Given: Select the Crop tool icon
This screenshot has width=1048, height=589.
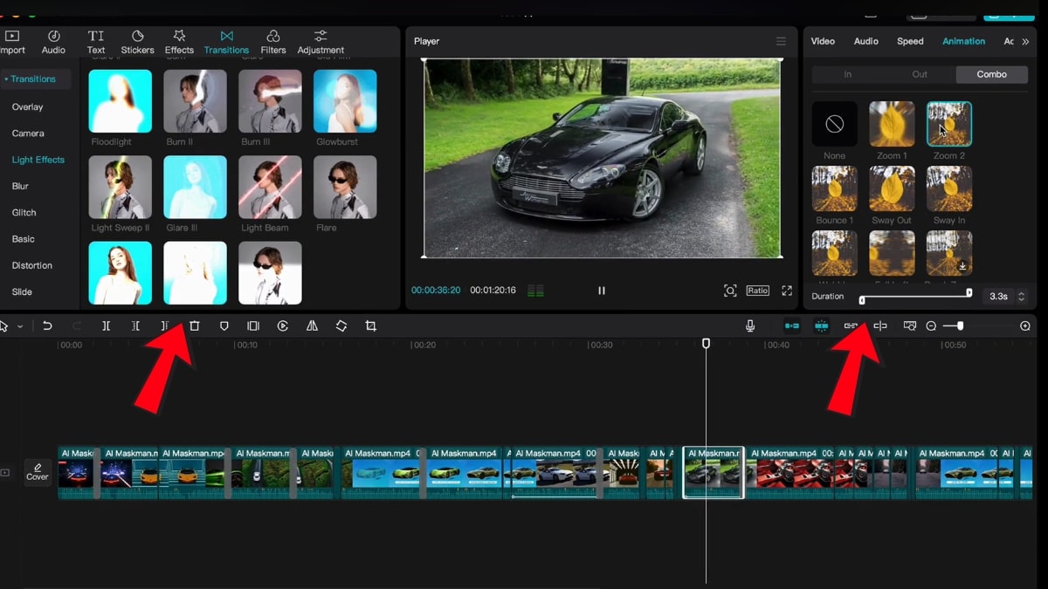Looking at the screenshot, I should 370,325.
